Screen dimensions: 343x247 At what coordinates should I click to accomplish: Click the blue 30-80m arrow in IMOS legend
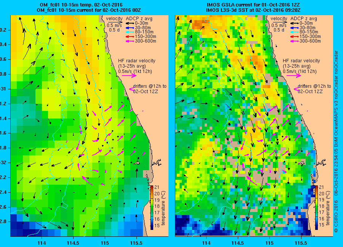tap(295, 28)
